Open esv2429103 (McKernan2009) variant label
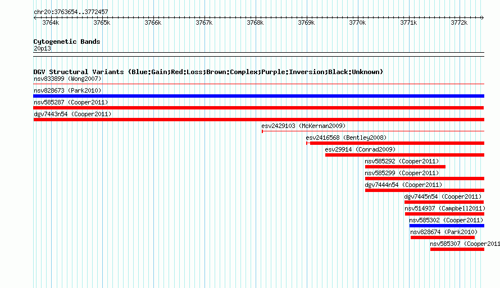 pyautogui.click(x=303, y=126)
